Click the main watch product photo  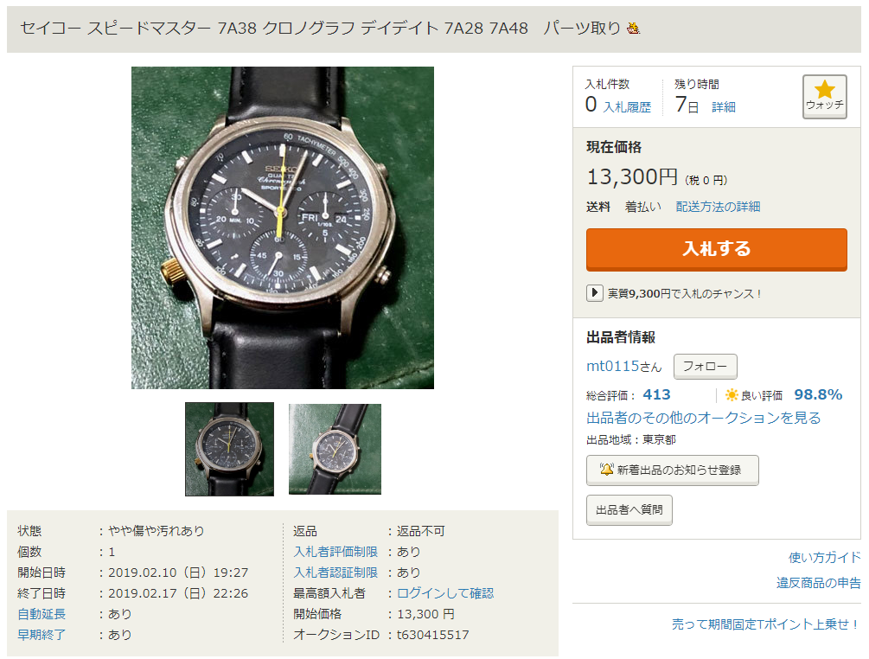coord(283,227)
